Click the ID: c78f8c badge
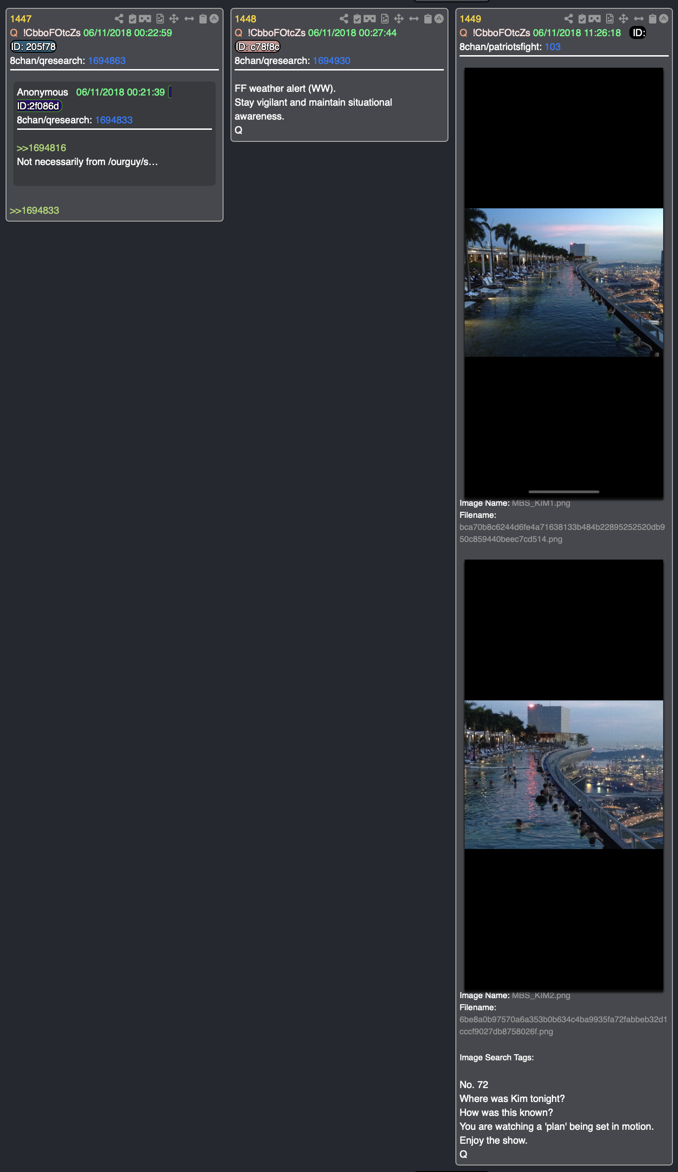Viewport: 678px width, 1172px height. tap(257, 46)
